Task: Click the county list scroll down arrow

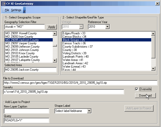Action: (x=55, y=60)
